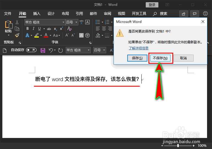Switch to the 设计 tab
The image size is (212, 149).
coord(51,14)
